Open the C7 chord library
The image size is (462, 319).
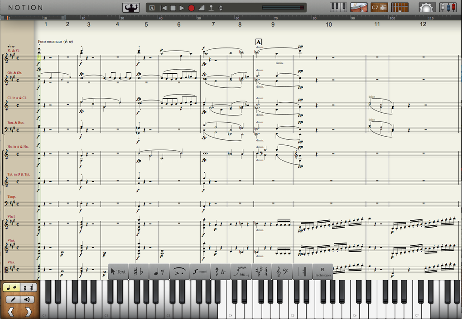coord(379,7)
